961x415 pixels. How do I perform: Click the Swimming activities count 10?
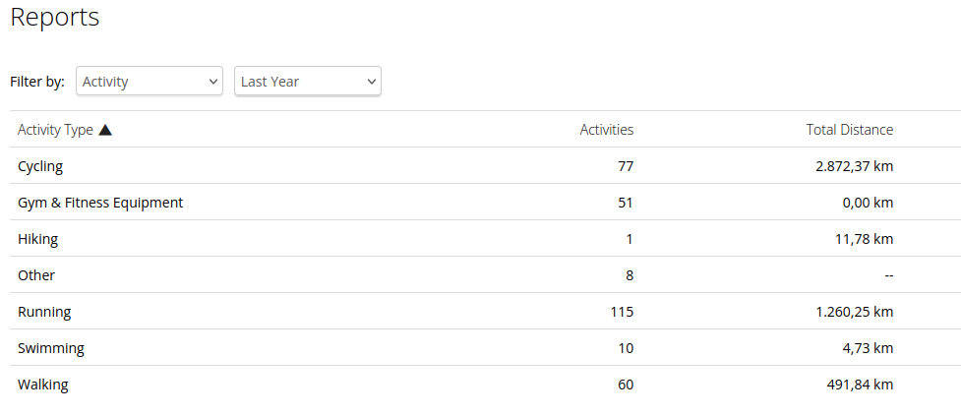click(625, 348)
